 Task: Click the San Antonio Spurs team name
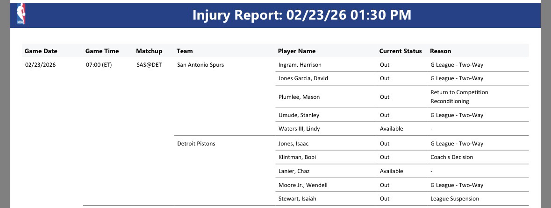[200, 65]
